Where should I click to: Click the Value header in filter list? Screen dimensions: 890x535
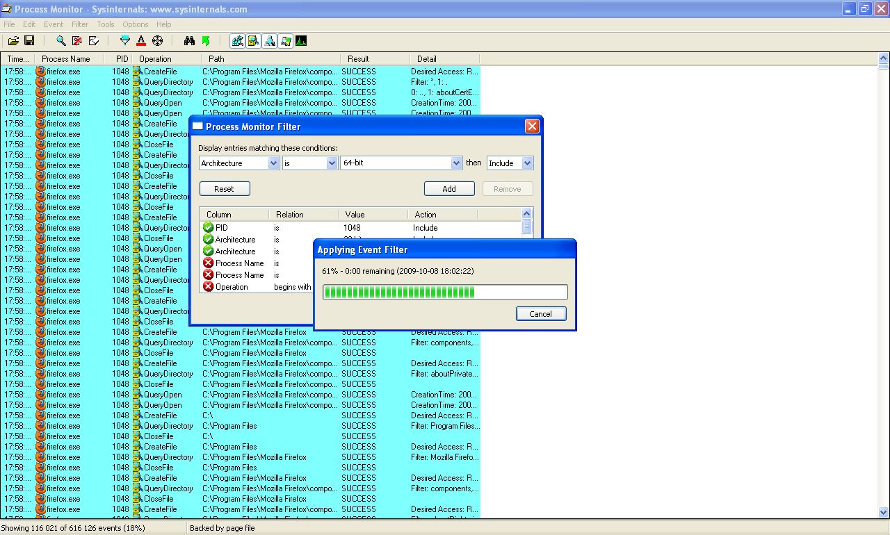pyautogui.click(x=373, y=215)
